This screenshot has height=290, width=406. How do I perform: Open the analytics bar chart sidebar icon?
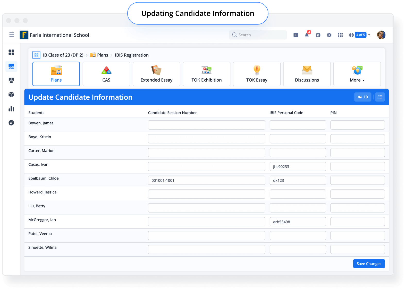[11, 109]
